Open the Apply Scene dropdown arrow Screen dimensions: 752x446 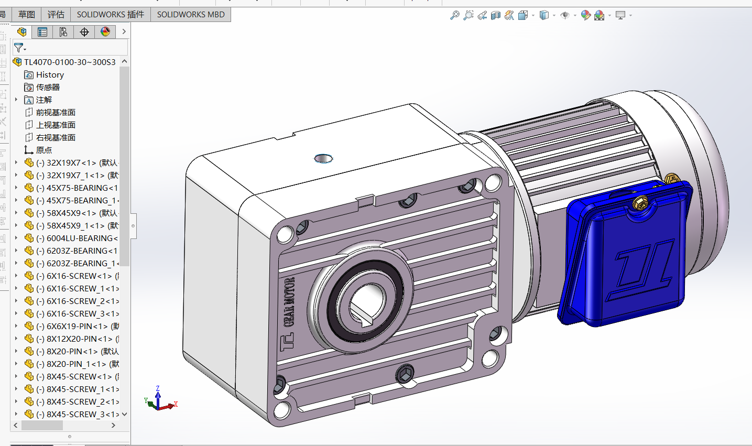tap(609, 15)
